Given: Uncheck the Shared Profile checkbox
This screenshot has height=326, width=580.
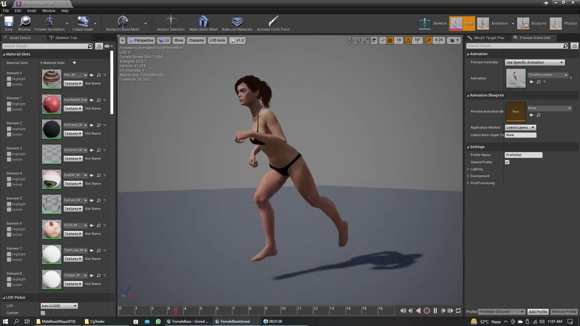Looking at the screenshot, I should click(x=507, y=162).
